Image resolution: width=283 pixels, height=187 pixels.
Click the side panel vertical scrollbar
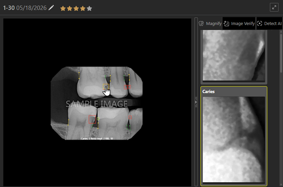click(x=281, y=52)
